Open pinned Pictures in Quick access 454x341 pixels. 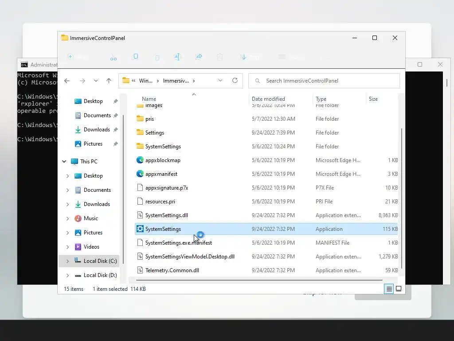(93, 144)
